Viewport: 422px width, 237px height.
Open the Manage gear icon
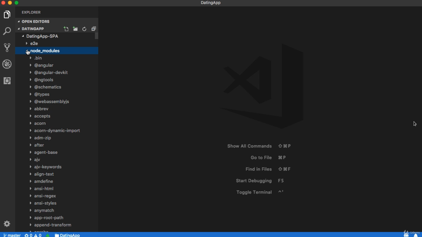pyautogui.click(x=7, y=224)
